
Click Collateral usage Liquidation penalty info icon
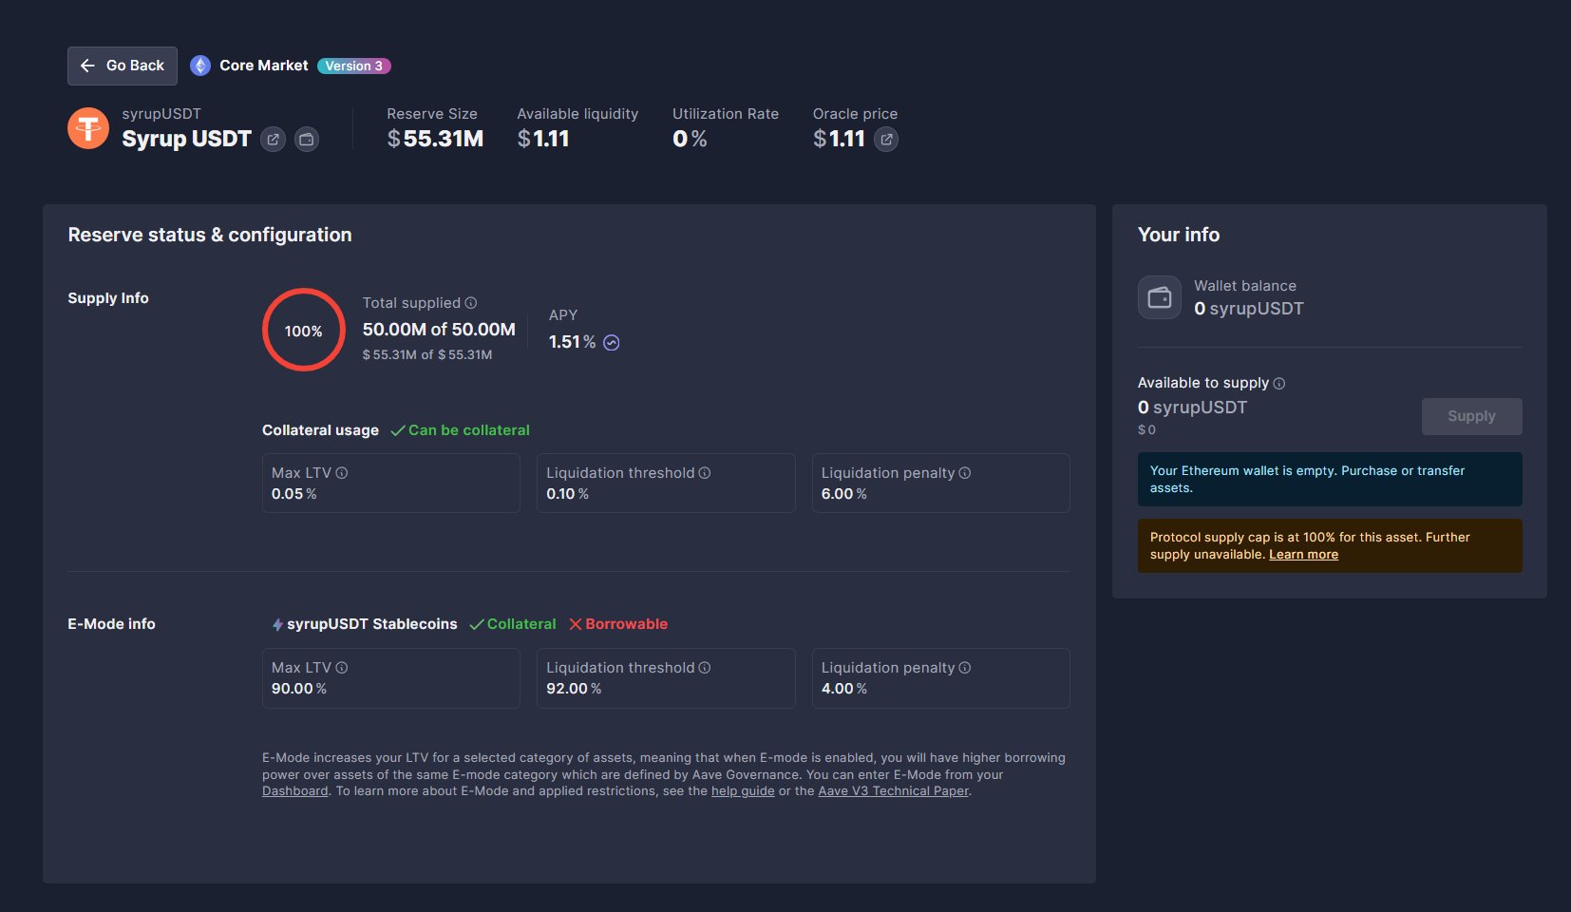[x=965, y=473]
